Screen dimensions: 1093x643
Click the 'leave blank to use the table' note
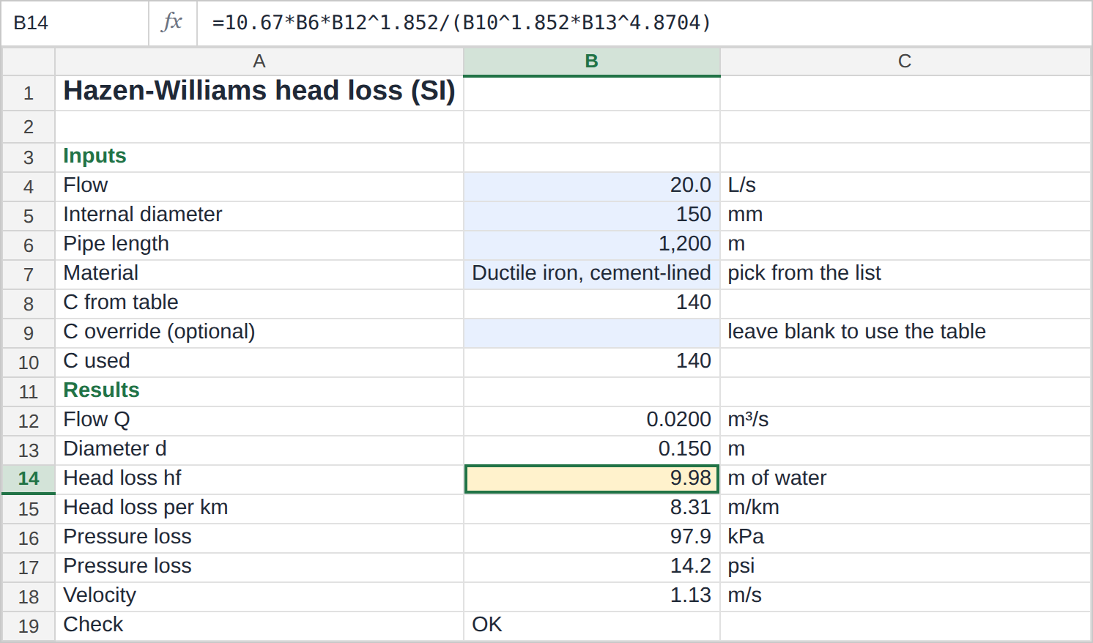click(905, 332)
